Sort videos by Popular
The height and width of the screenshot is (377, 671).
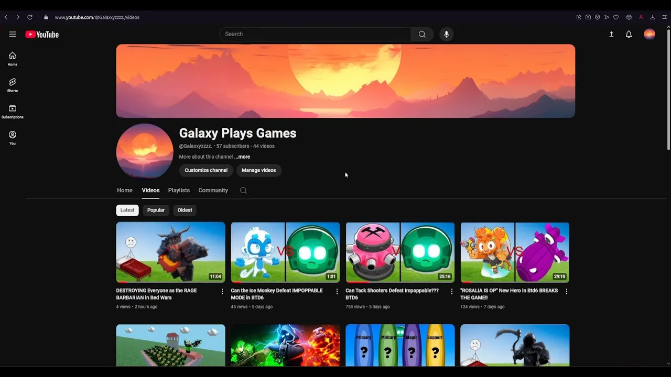(x=156, y=210)
